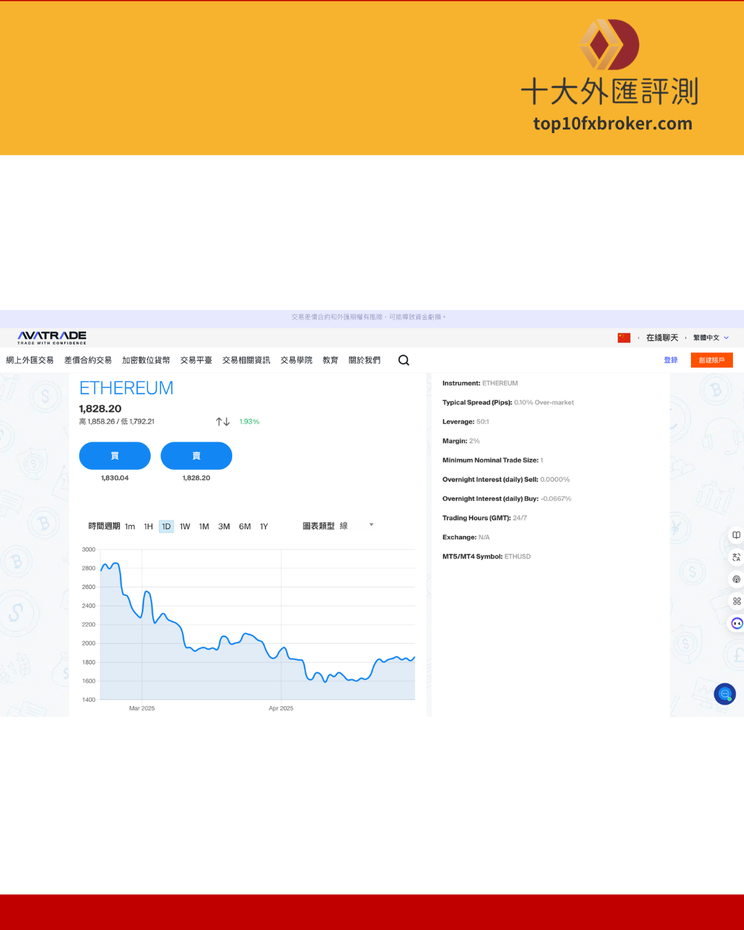Select the 1H time period

(148, 526)
